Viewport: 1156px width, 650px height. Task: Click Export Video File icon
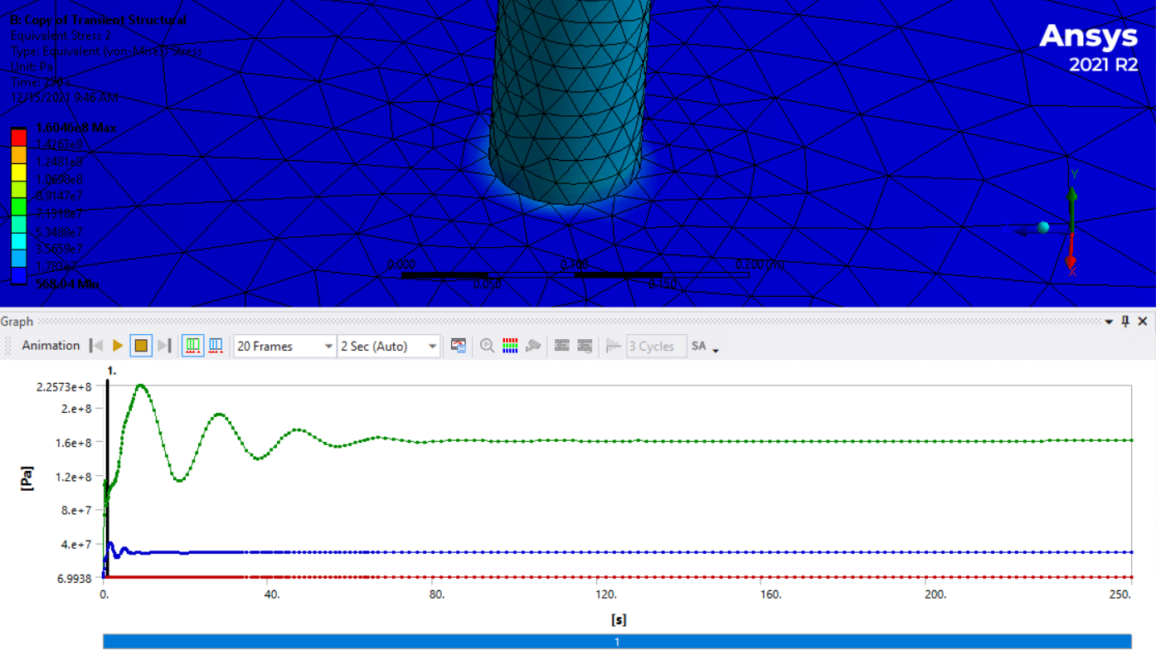[459, 346]
